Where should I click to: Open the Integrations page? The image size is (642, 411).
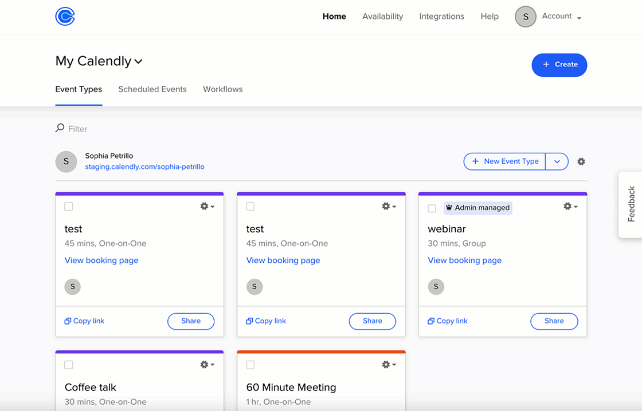pyautogui.click(x=441, y=17)
